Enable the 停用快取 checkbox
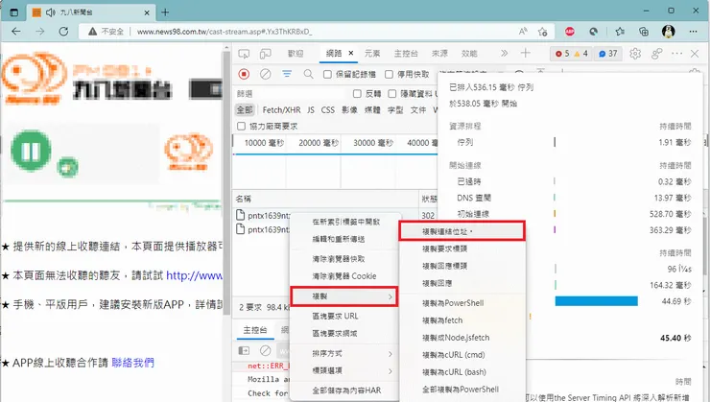The height and width of the screenshot is (402, 710). pyautogui.click(x=389, y=74)
